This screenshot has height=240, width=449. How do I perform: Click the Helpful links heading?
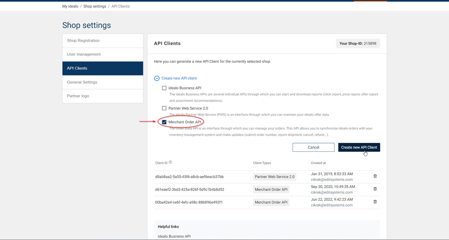pyautogui.click(x=168, y=227)
